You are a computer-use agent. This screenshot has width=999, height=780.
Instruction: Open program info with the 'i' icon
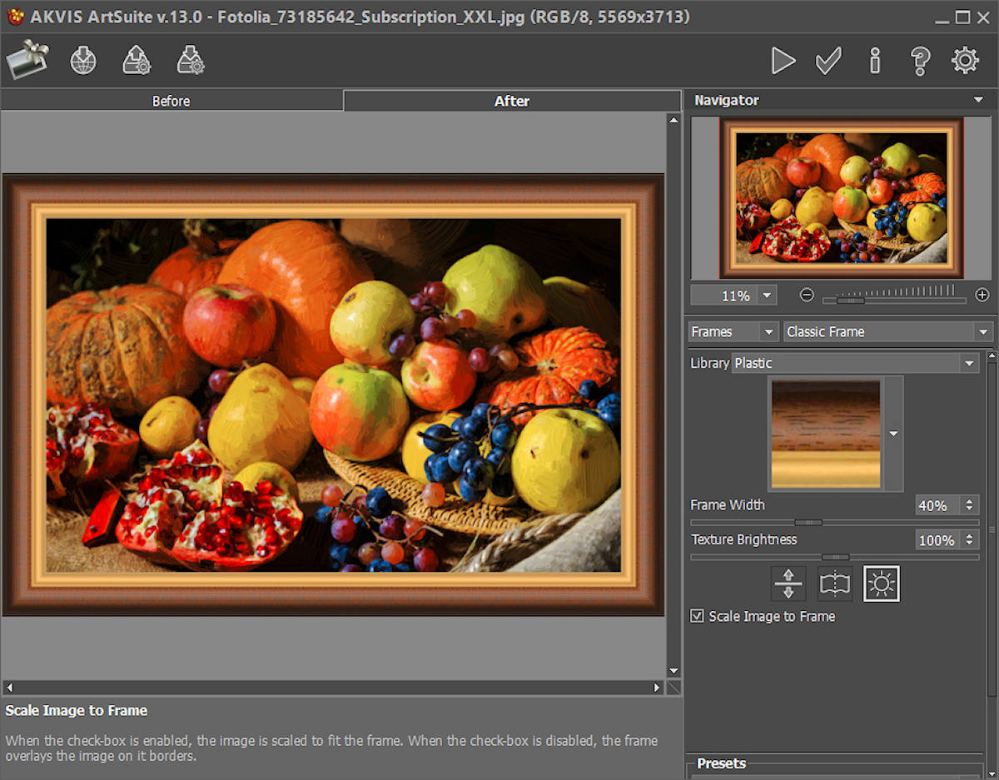point(874,61)
